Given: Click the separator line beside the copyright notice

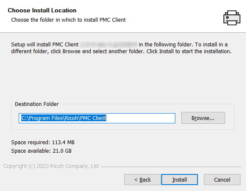Looking at the screenshot, I should [x=171, y=167].
